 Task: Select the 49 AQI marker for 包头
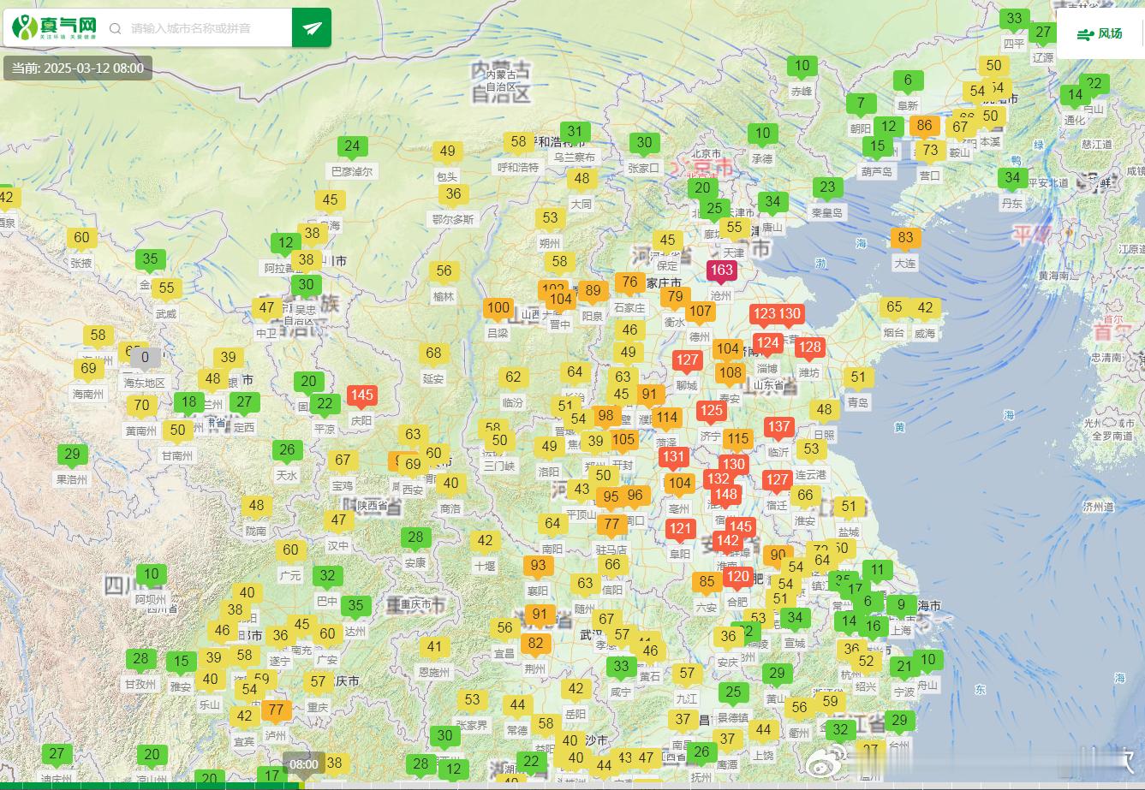pyautogui.click(x=448, y=152)
